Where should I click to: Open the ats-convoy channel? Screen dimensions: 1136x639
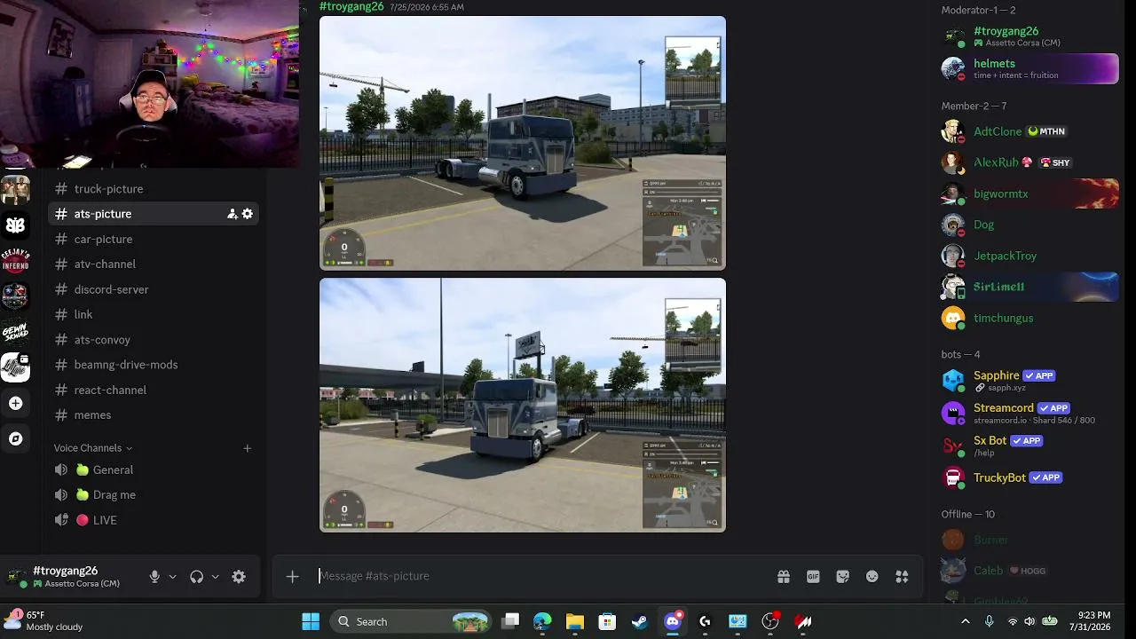tap(154, 340)
